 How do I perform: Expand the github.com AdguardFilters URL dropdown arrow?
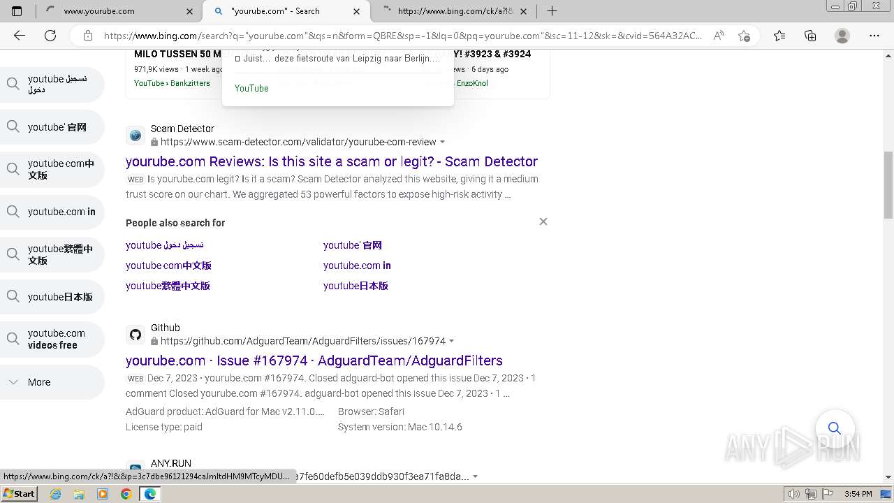(x=451, y=341)
